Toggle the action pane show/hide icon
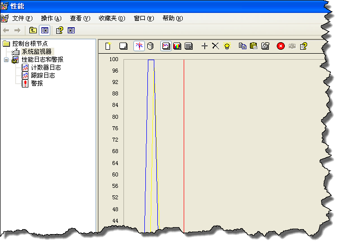Image resolution: width=343 pixels, height=248 pixels. (71, 30)
